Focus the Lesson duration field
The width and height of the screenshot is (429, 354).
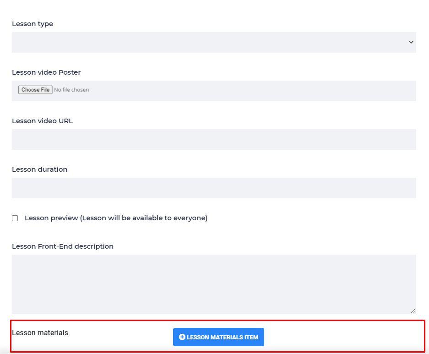point(214,188)
